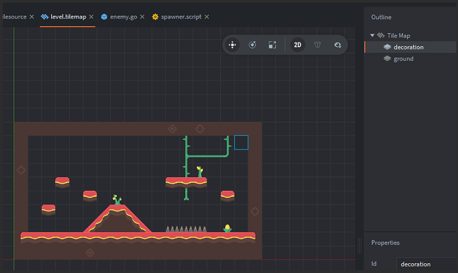The width and height of the screenshot is (458, 273).
Task: Open the visibility filters eye icon
Action: point(338,45)
